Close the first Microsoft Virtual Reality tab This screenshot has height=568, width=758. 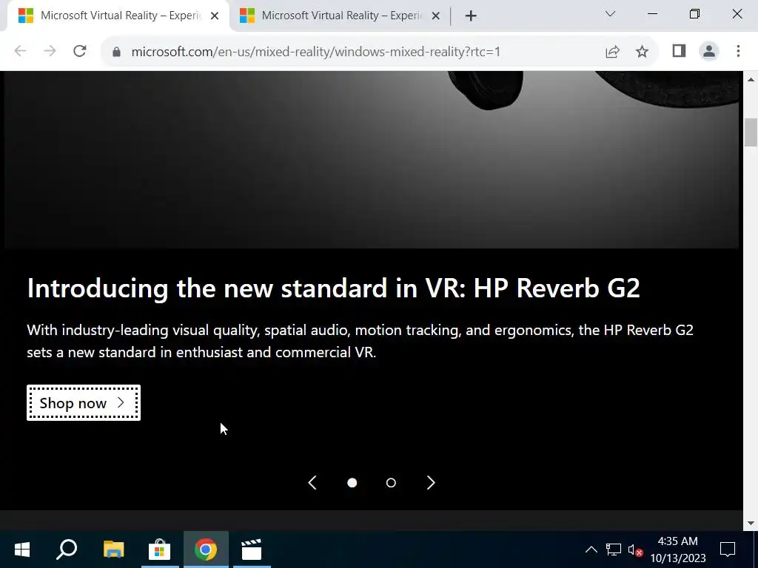[x=215, y=16]
